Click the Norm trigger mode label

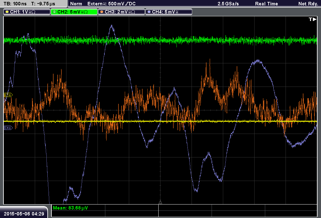click(x=76, y=4)
